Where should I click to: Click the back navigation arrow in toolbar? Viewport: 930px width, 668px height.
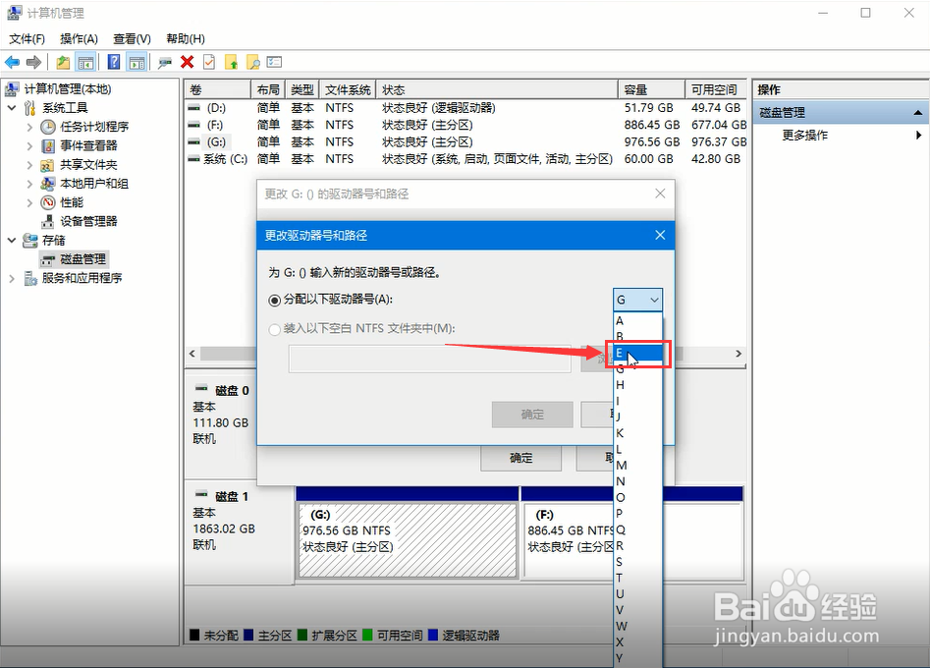[x=11, y=61]
